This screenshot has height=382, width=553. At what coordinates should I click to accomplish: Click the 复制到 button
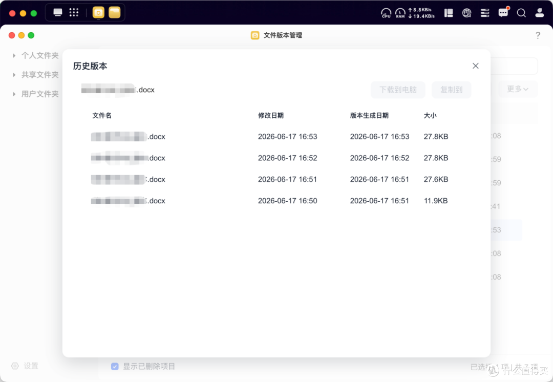[x=452, y=90]
